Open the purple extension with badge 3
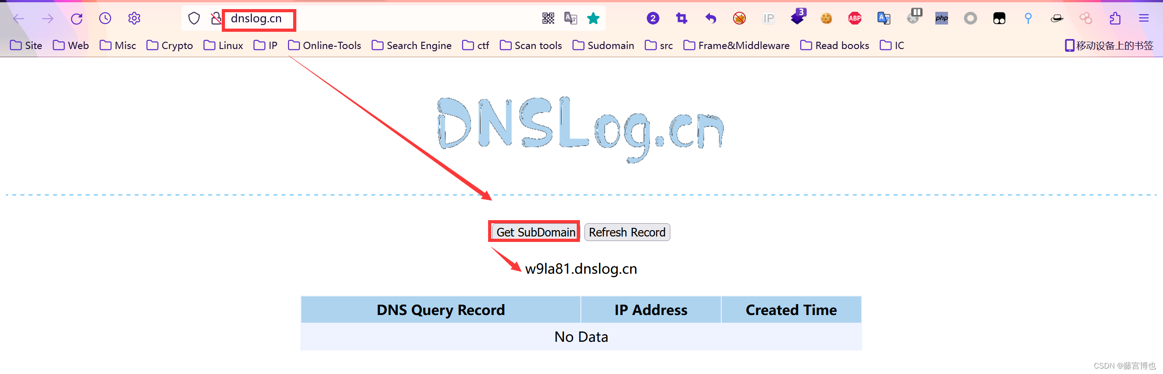Image resolution: width=1163 pixels, height=374 pixels. [798, 17]
